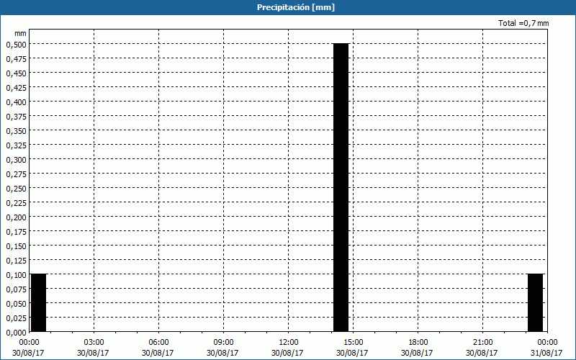Click the 0,275 y-axis value
This screenshot has width=576, height=360.
16,174
